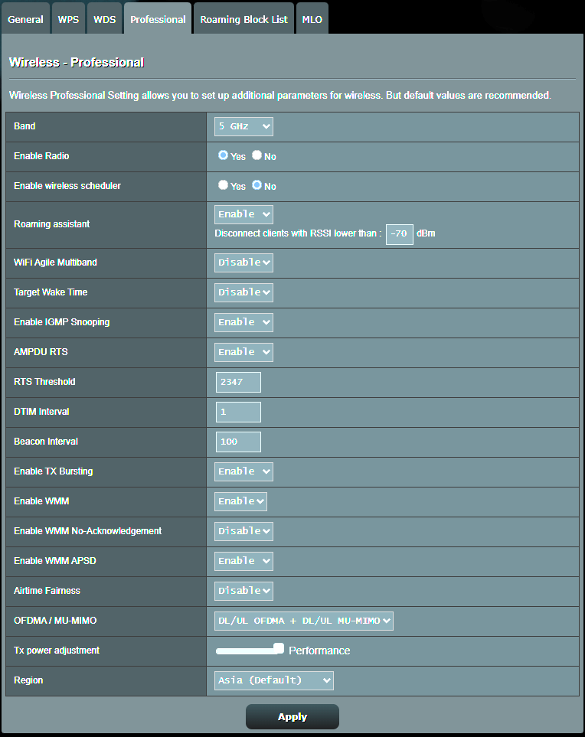Select No for Enable Radio

click(257, 155)
